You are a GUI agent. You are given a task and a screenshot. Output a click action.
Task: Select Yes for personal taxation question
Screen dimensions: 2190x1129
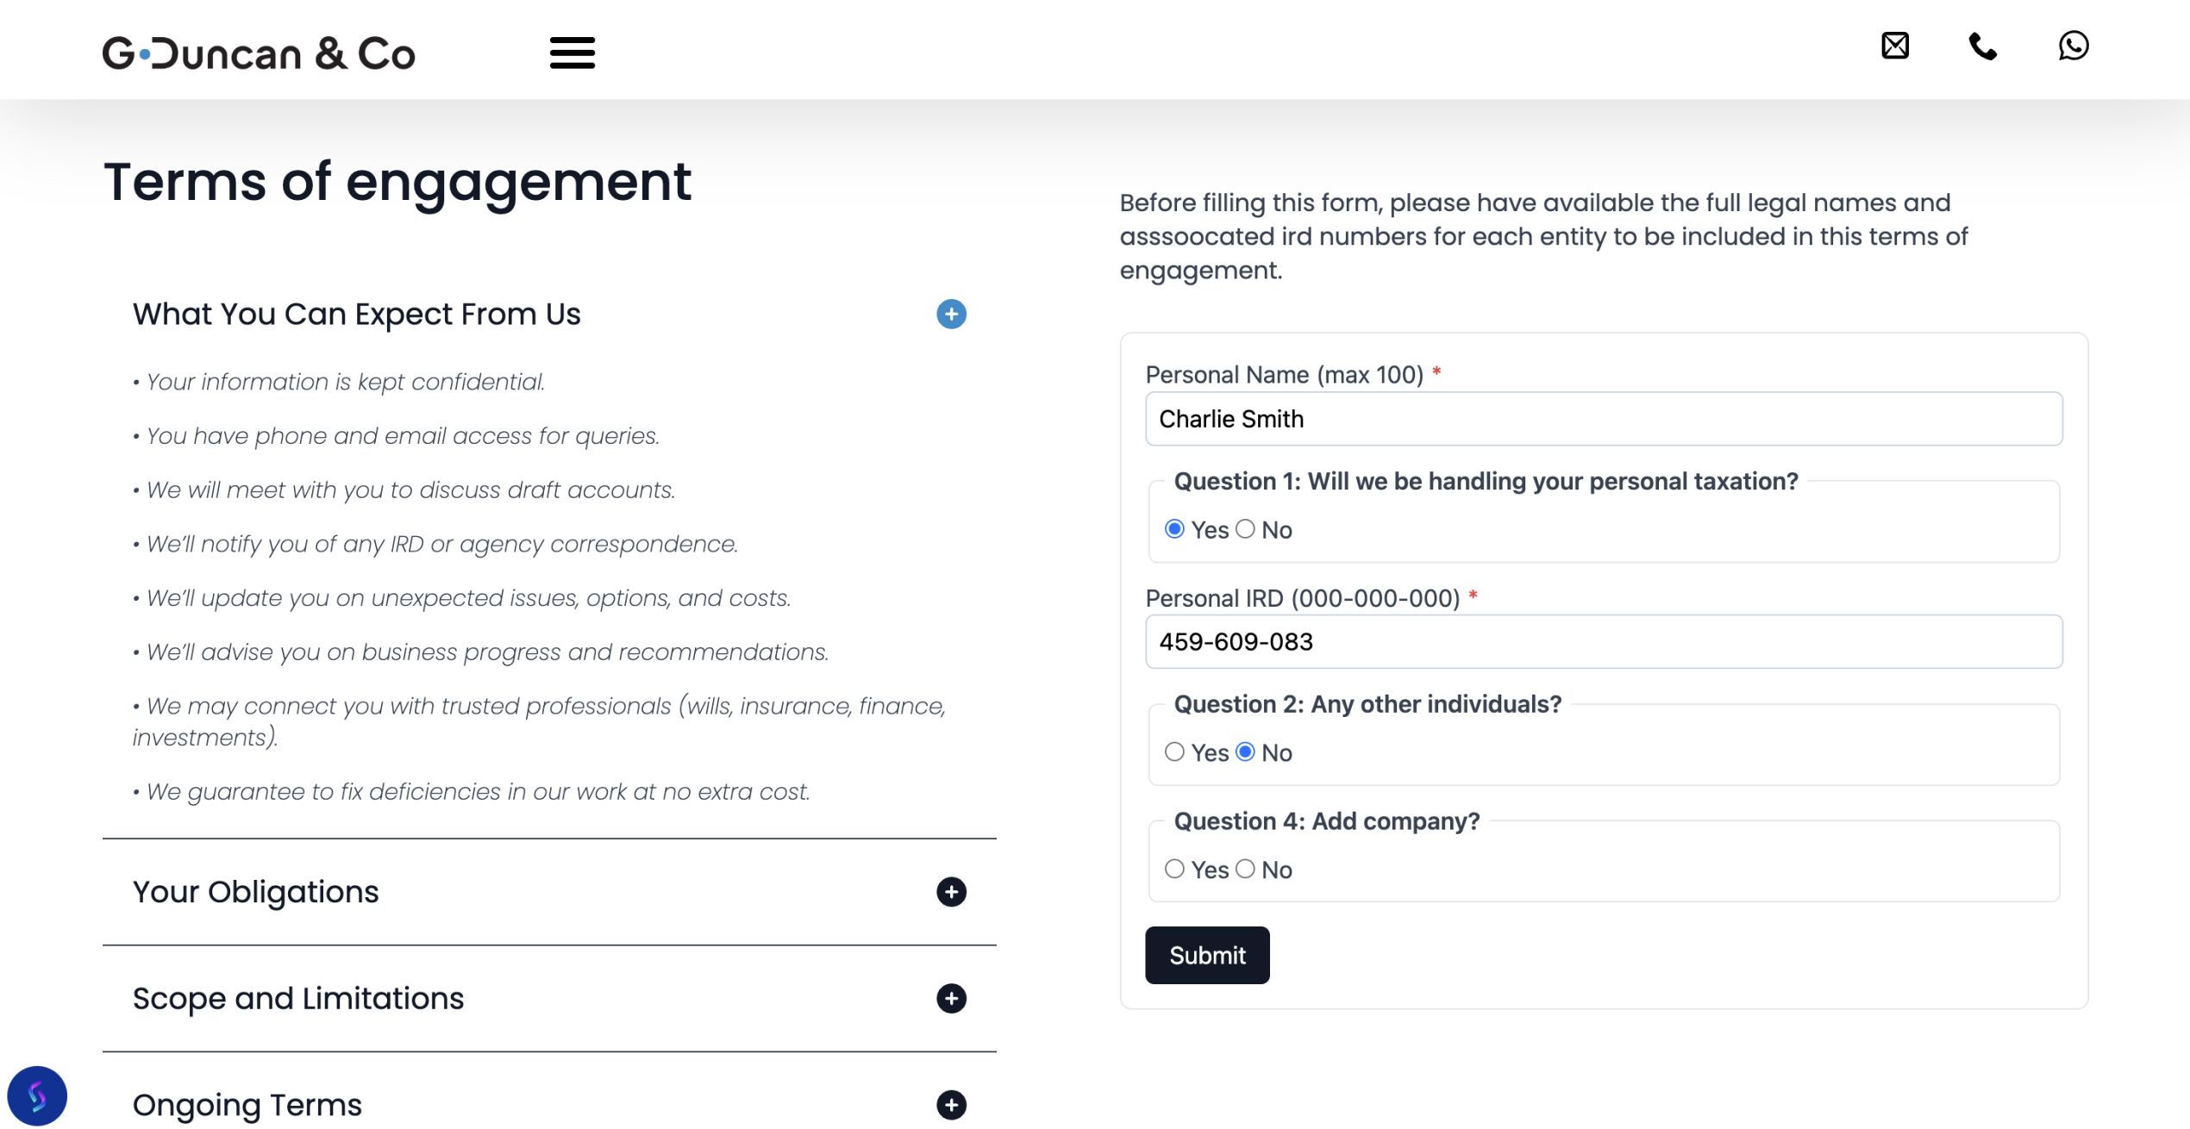coord(1174,529)
